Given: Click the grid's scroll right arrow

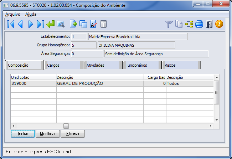Looking at the screenshot, I should tap(211, 126).
